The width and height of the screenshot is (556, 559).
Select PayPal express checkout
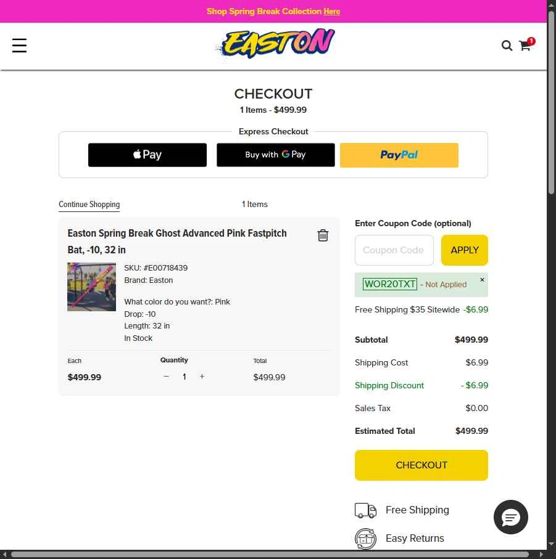click(399, 155)
